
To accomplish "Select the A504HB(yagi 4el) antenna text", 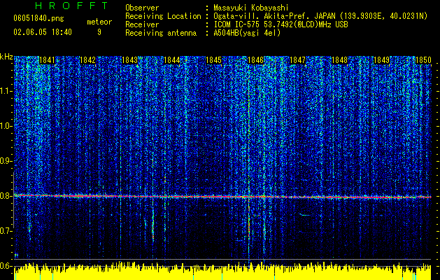I will [x=247, y=33].
